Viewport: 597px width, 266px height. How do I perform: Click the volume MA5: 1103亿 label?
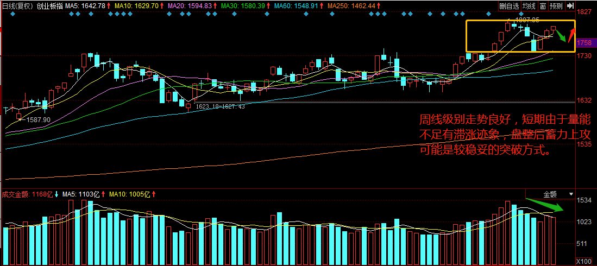pyautogui.click(x=81, y=194)
